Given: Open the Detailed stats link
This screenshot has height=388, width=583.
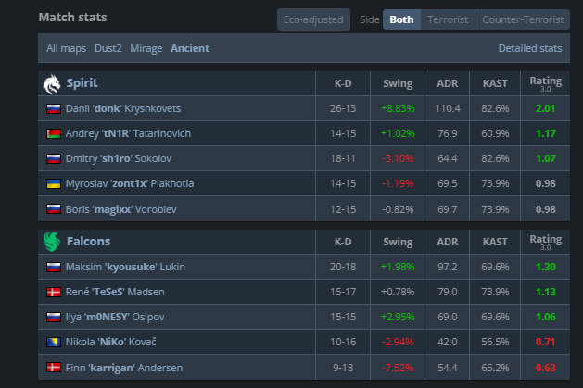Looking at the screenshot, I should pyautogui.click(x=530, y=48).
